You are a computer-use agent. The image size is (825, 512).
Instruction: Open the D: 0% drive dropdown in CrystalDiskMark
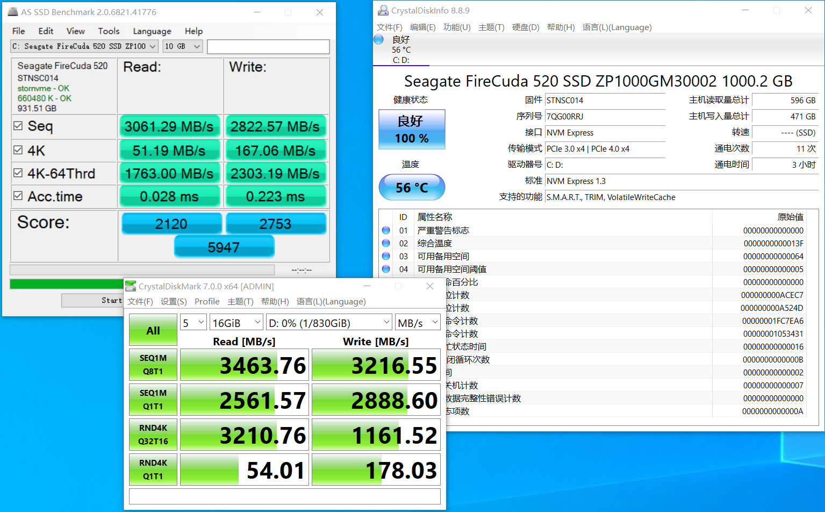tap(329, 323)
